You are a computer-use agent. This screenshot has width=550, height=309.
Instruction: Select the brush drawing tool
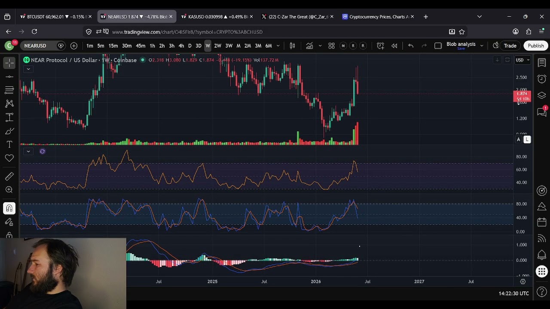tap(9, 131)
